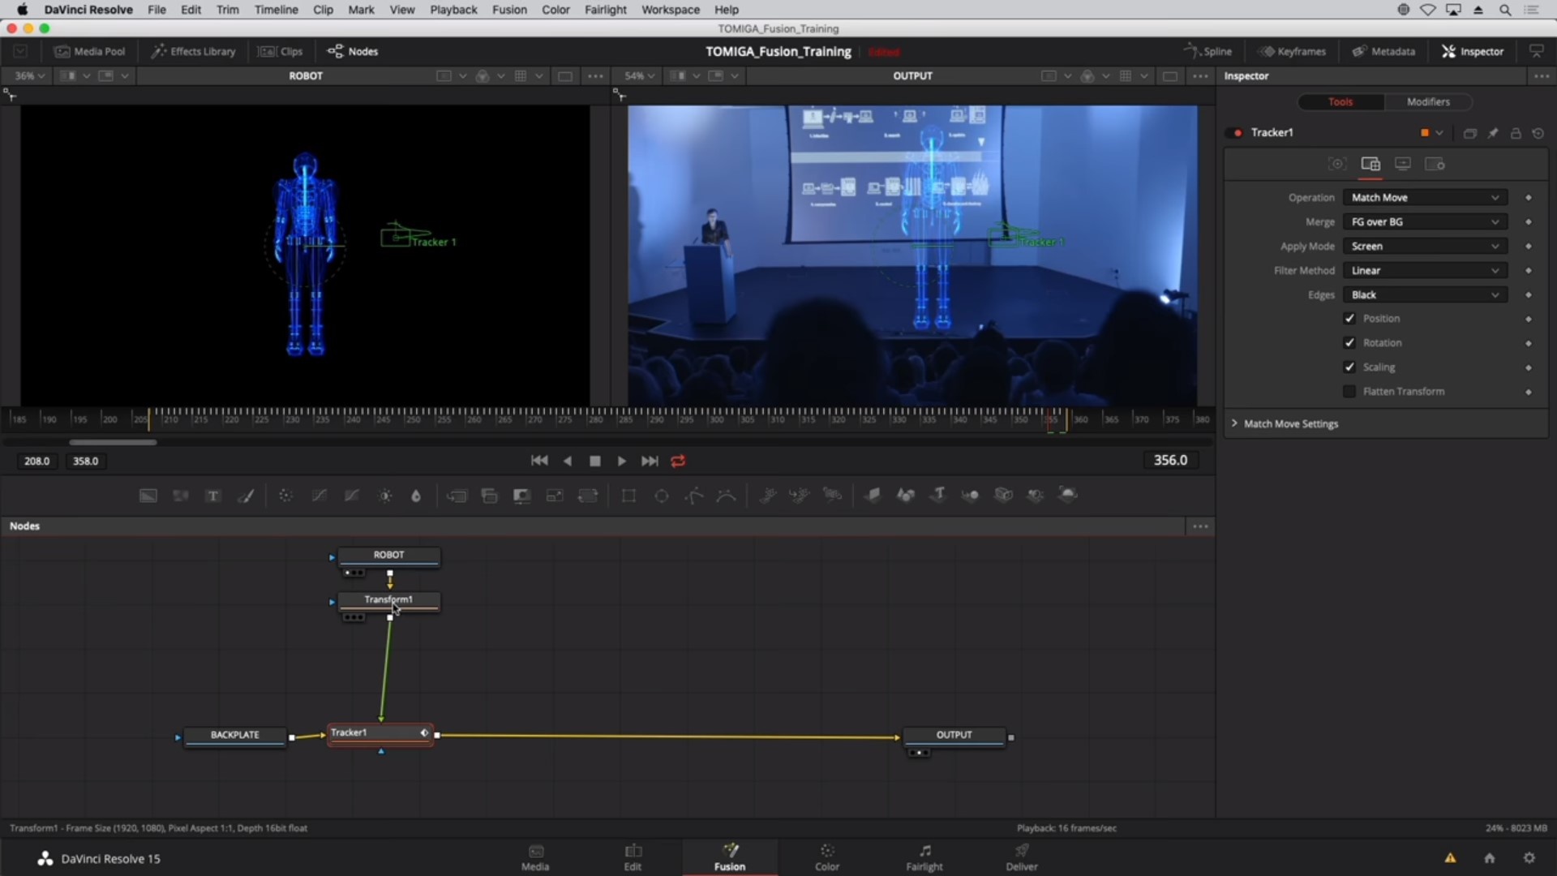Open the Operation Match Move dropdown

point(1425,197)
